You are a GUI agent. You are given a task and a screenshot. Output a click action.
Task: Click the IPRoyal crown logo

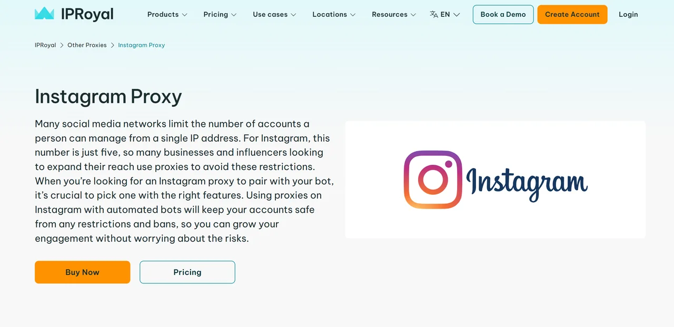[x=44, y=13]
